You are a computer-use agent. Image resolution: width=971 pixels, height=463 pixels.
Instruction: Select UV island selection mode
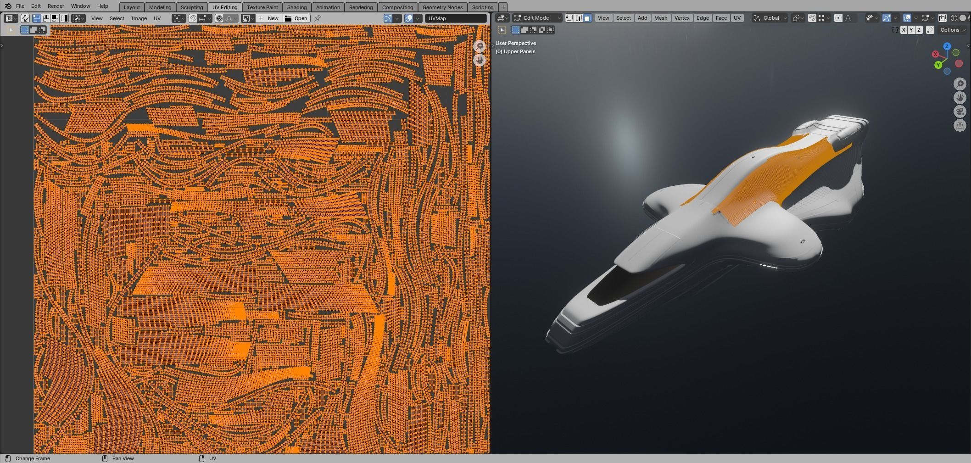pyautogui.click(x=64, y=18)
